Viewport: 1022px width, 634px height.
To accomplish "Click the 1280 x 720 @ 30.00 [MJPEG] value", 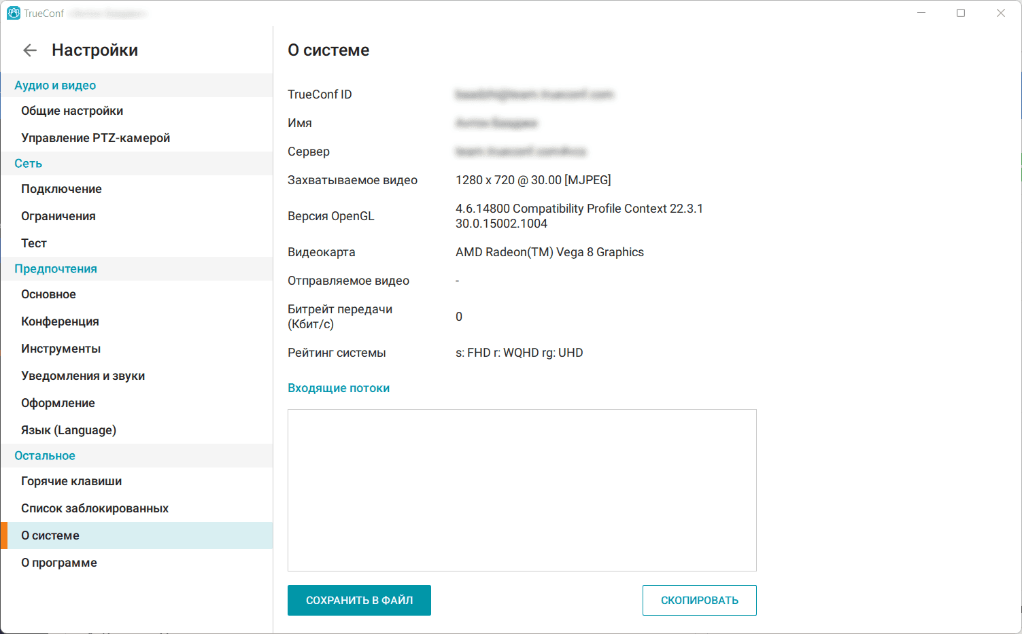I will tap(533, 180).
